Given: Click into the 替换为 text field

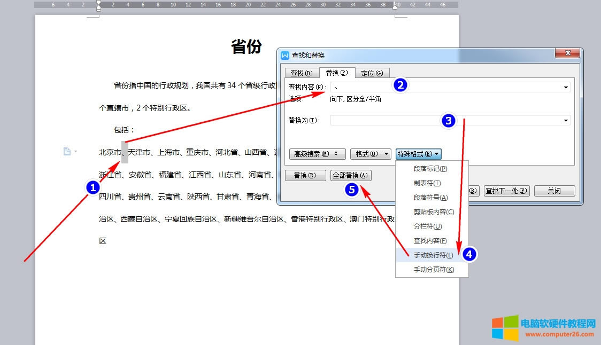Looking at the screenshot, I should coord(446,121).
